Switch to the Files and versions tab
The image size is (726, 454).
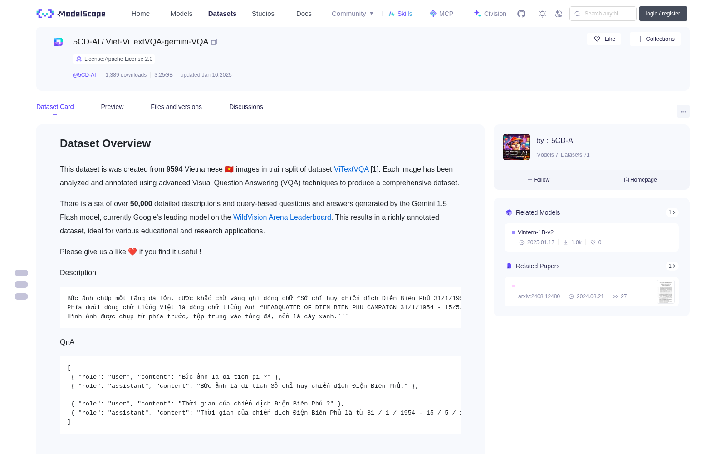pos(176,107)
